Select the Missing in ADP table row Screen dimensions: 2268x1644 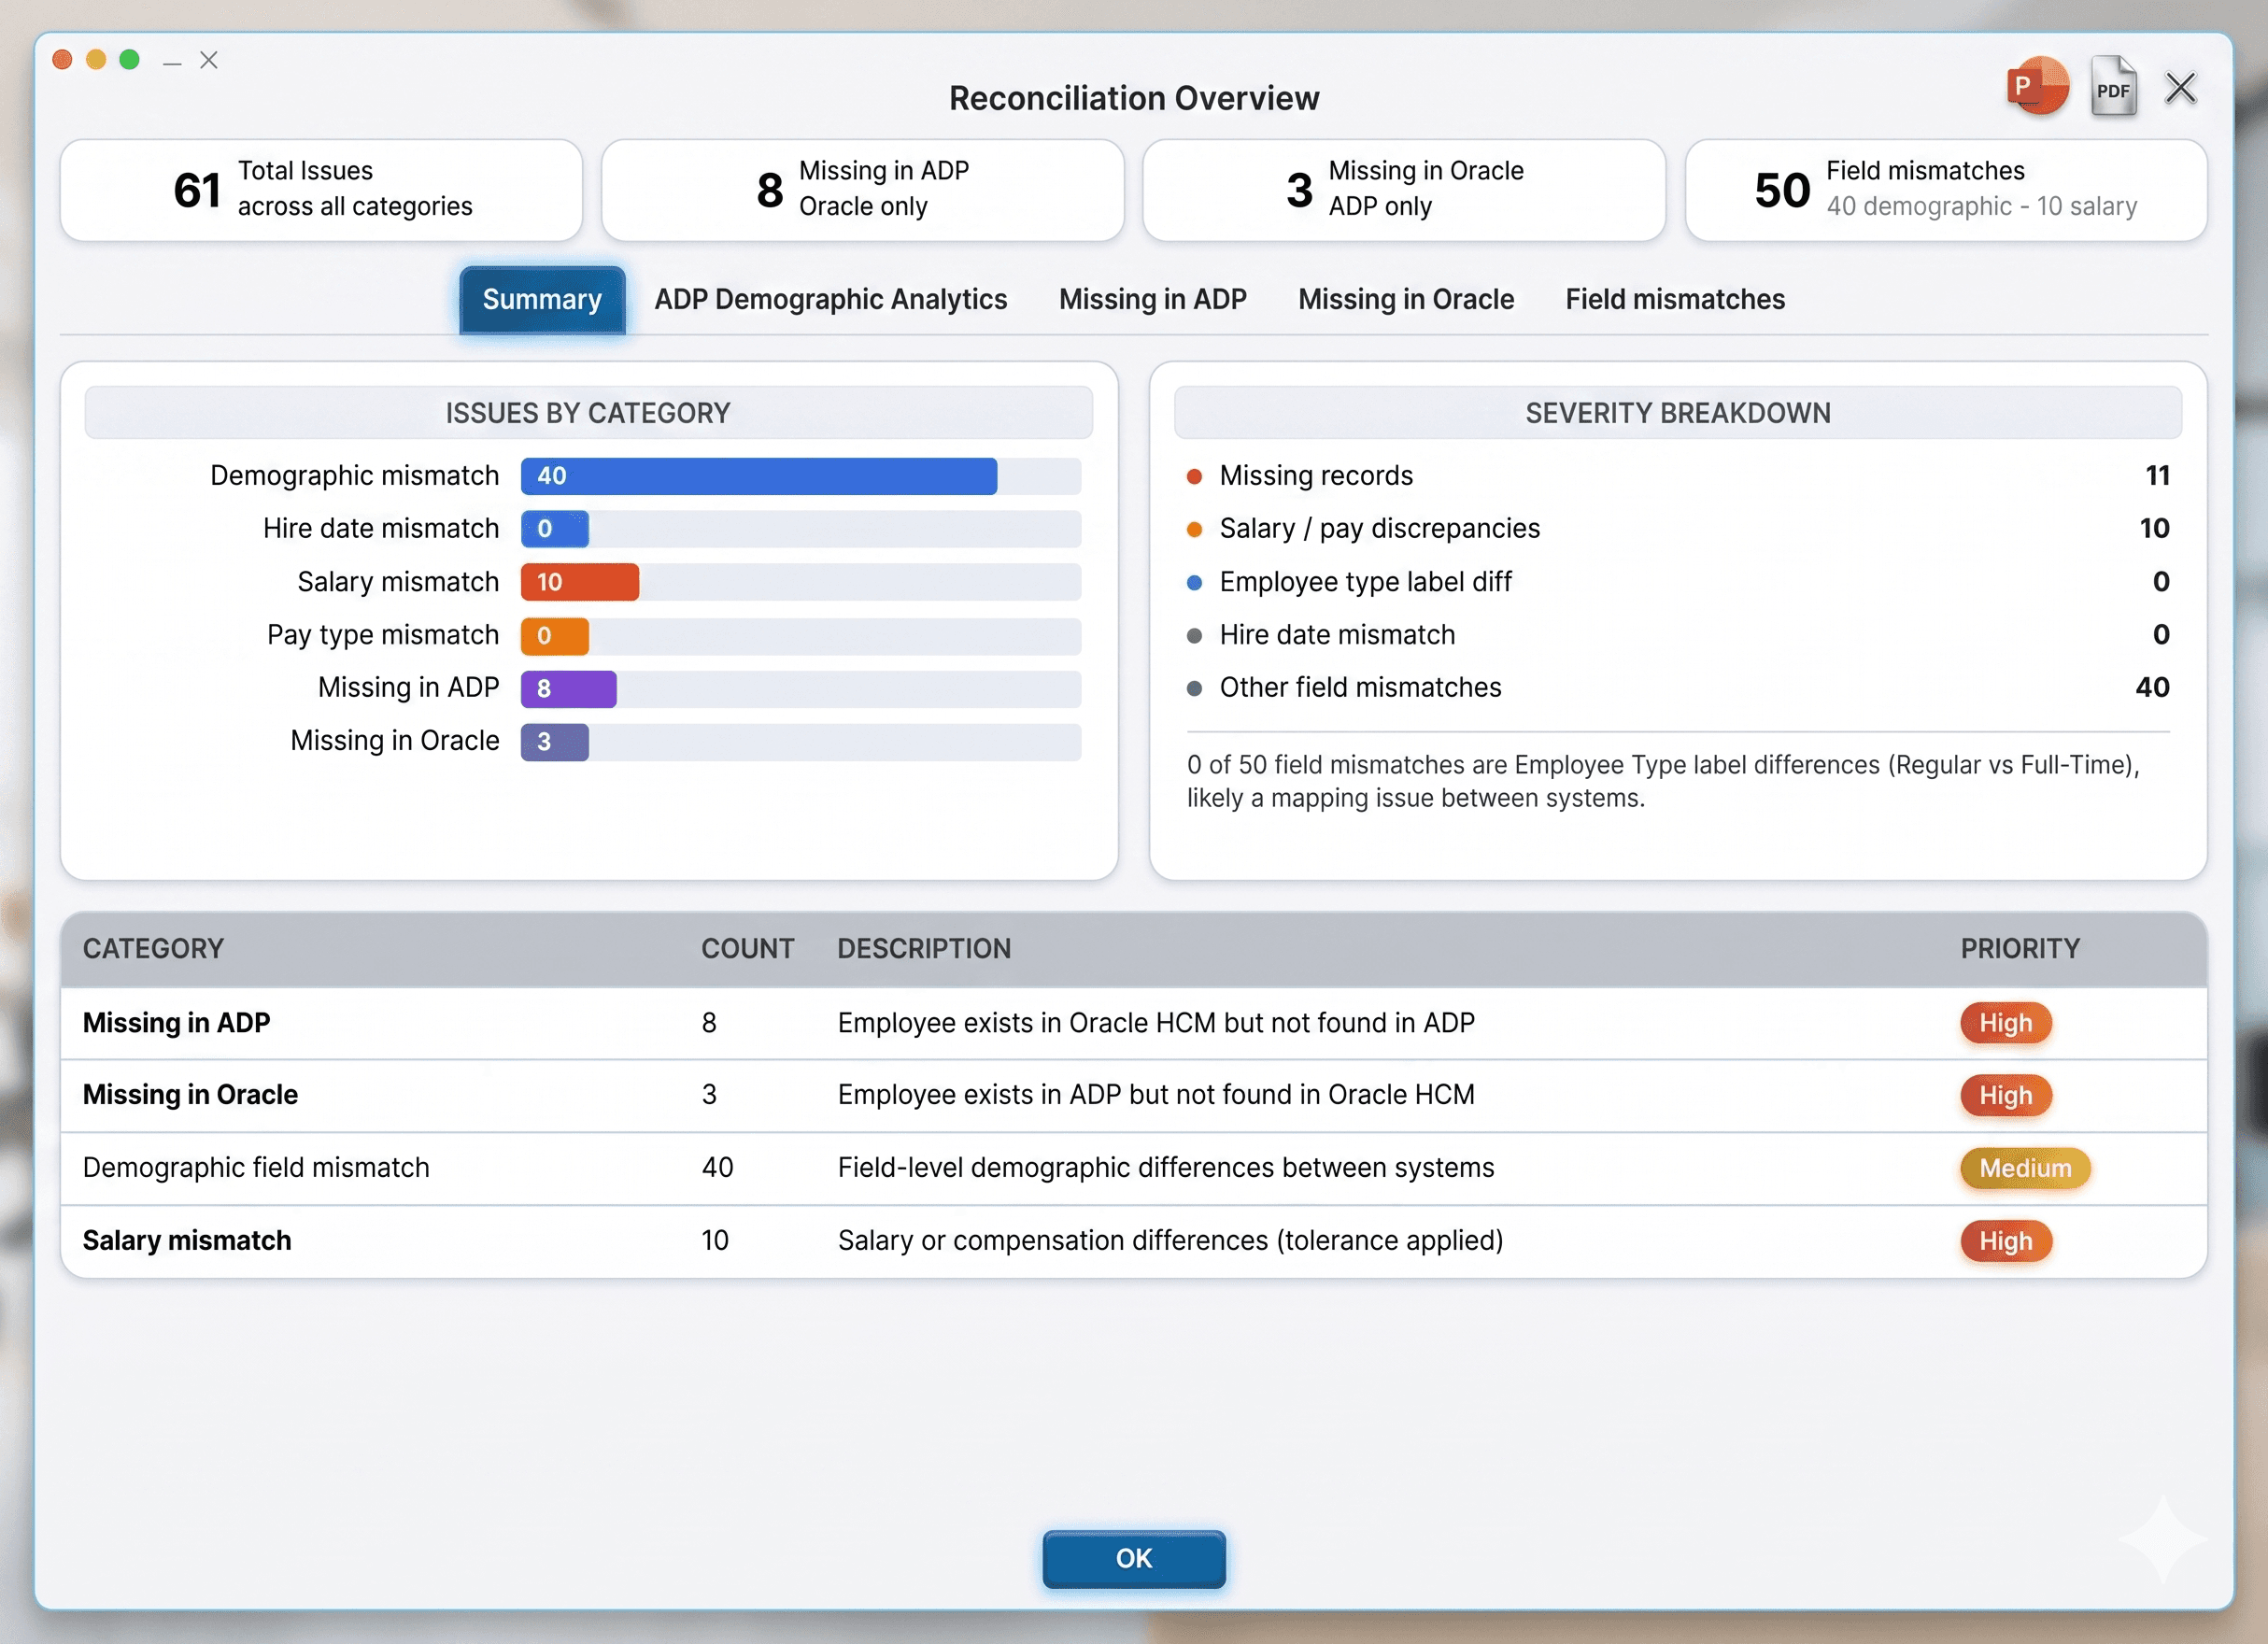tap(1133, 1023)
